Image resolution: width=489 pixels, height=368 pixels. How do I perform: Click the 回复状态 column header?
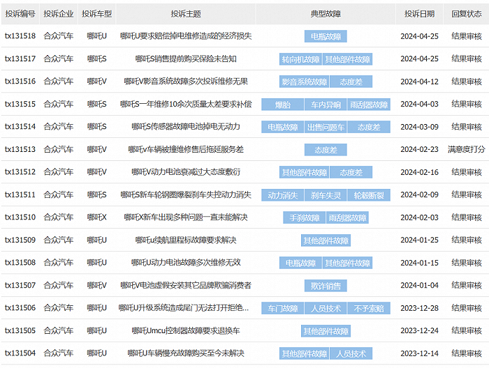467,14
